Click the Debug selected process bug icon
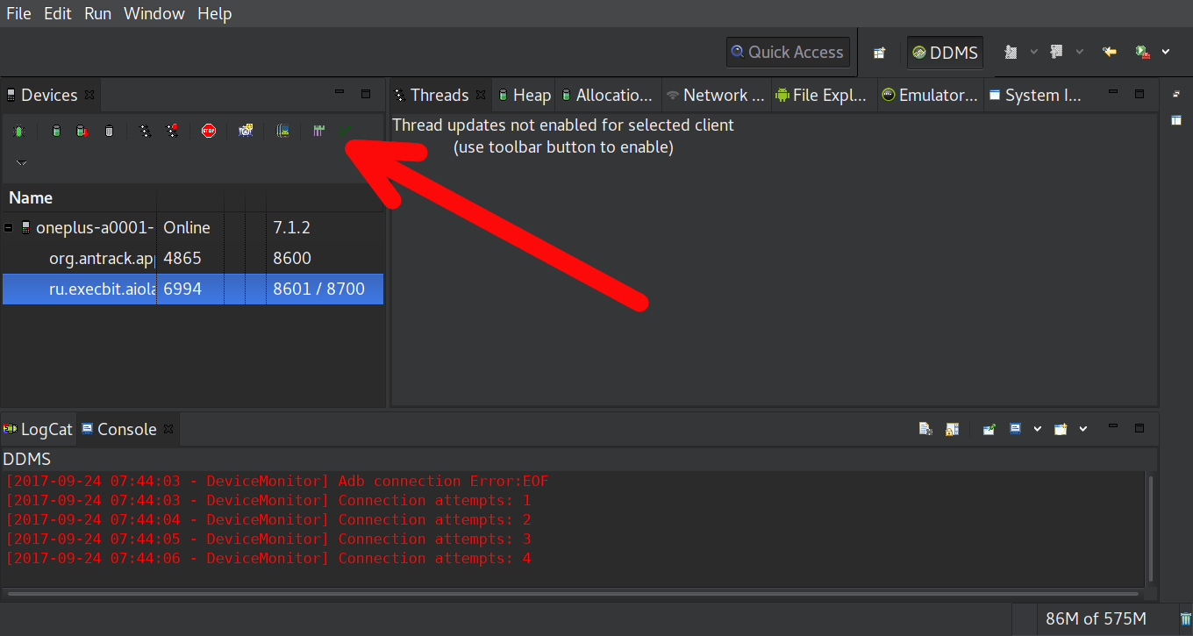This screenshot has height=636, width=1193. [x=18, y=132]
